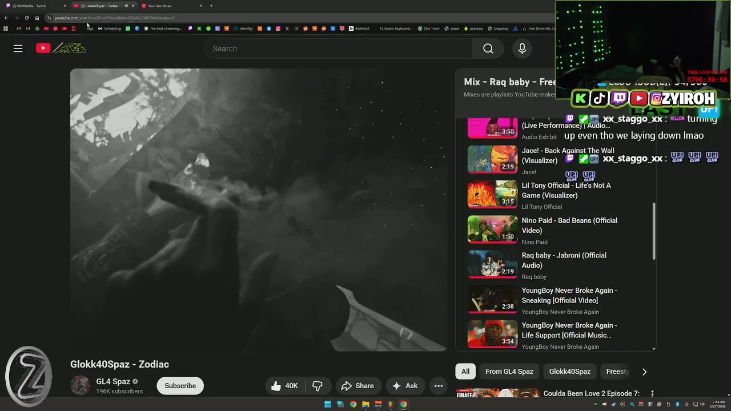Screen dimensions: 731x411
Task: Open the Identifyy bookmark
Action: (x=243, y=29)
